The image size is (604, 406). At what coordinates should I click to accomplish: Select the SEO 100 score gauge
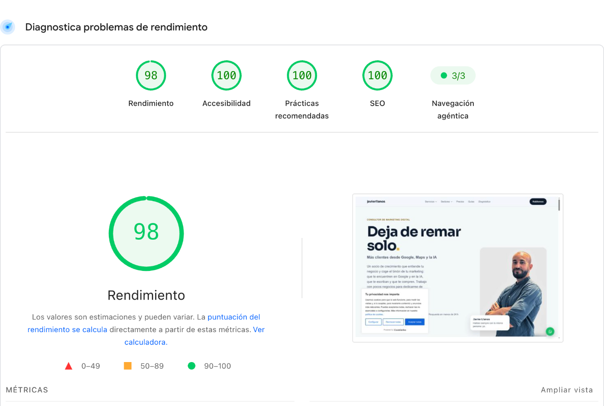377,75
